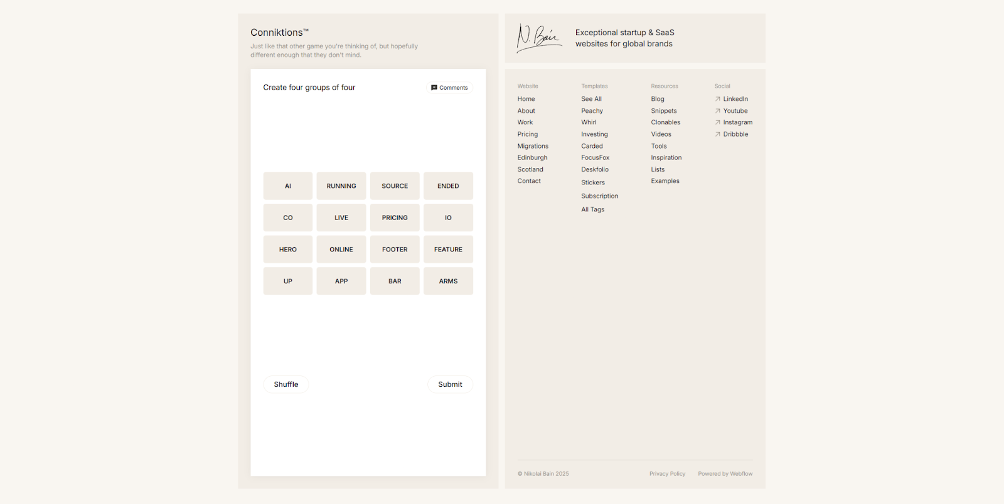Select the RUNNING tile

click(341, 186)
